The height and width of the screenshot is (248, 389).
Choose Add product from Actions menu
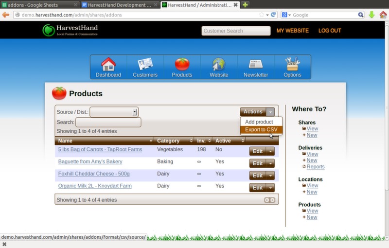[x=259, y=122]
